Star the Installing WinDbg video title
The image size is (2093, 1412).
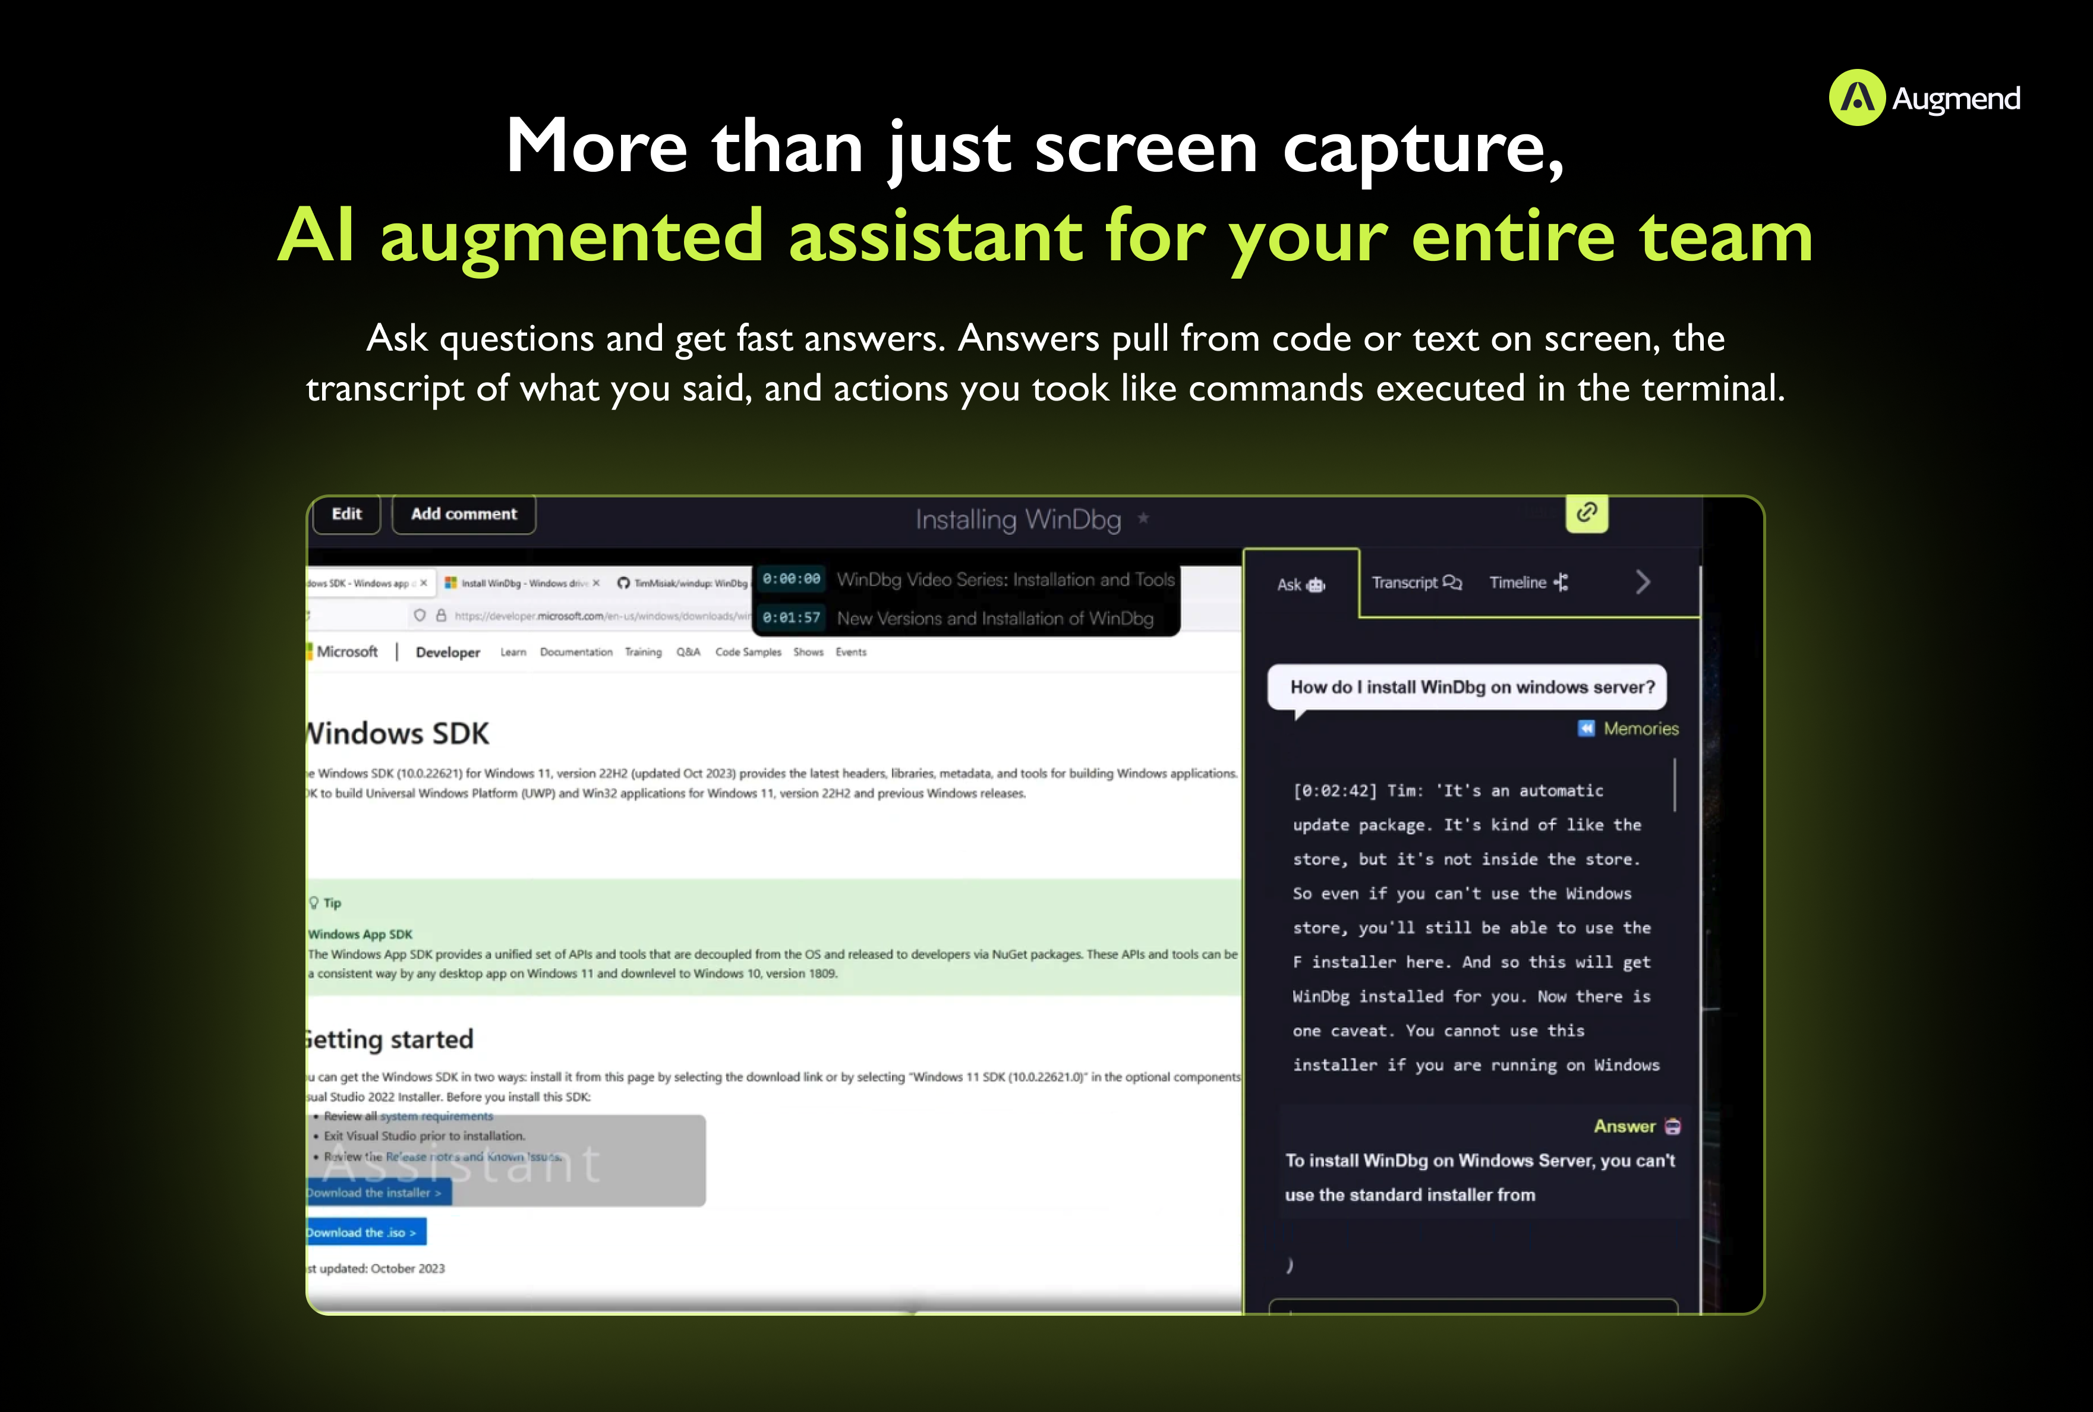[1143, 519]
